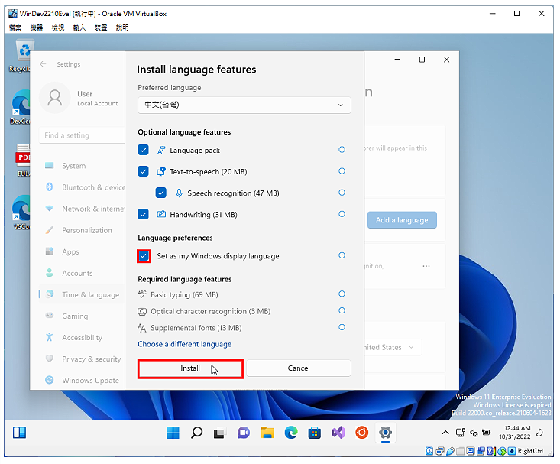Toggle Handwriting checkbox

coord(143,214)
